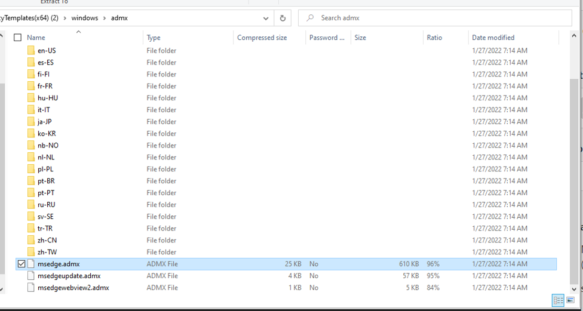The image size is (583, 311).
Task: Click the it-IT folder icon
Action: pos(31,110)
